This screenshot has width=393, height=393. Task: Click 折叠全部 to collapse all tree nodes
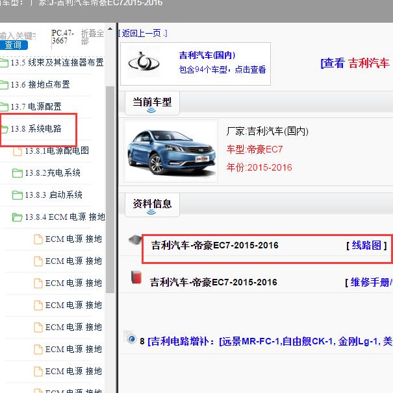92,37
